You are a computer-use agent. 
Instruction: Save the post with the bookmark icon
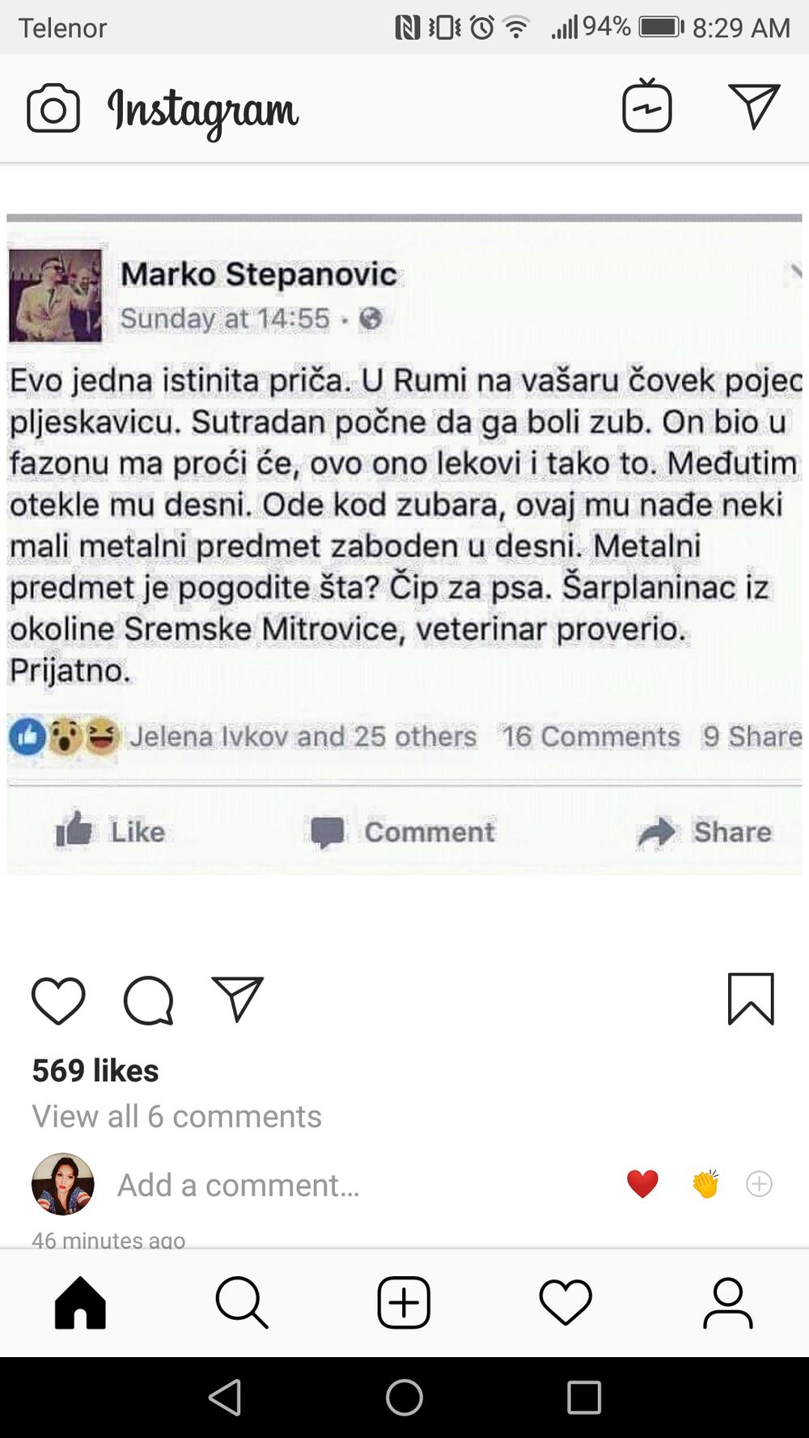(751, 1000)
